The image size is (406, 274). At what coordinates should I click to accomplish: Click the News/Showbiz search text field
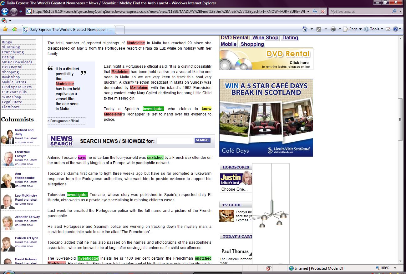tap(175, 141)
